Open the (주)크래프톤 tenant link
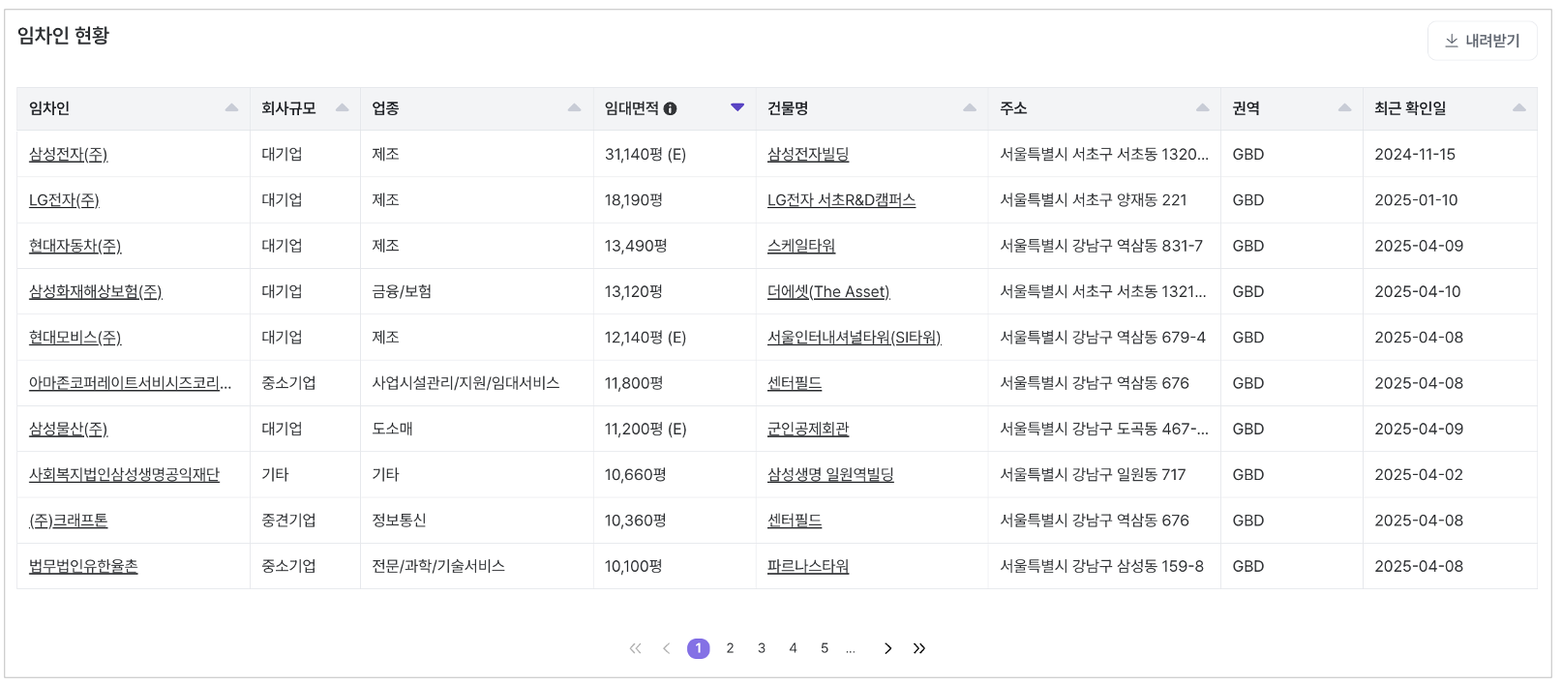1562x685 pixels. point(68,521)
